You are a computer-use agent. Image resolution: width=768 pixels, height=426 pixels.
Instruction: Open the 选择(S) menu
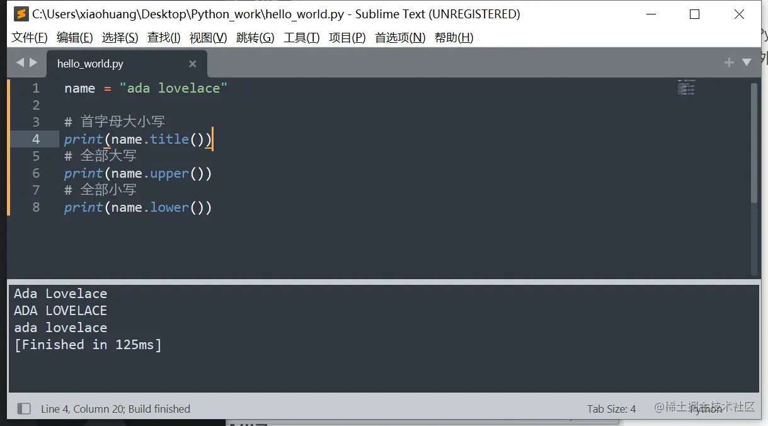pyautogui.click(x=120, y=38)
